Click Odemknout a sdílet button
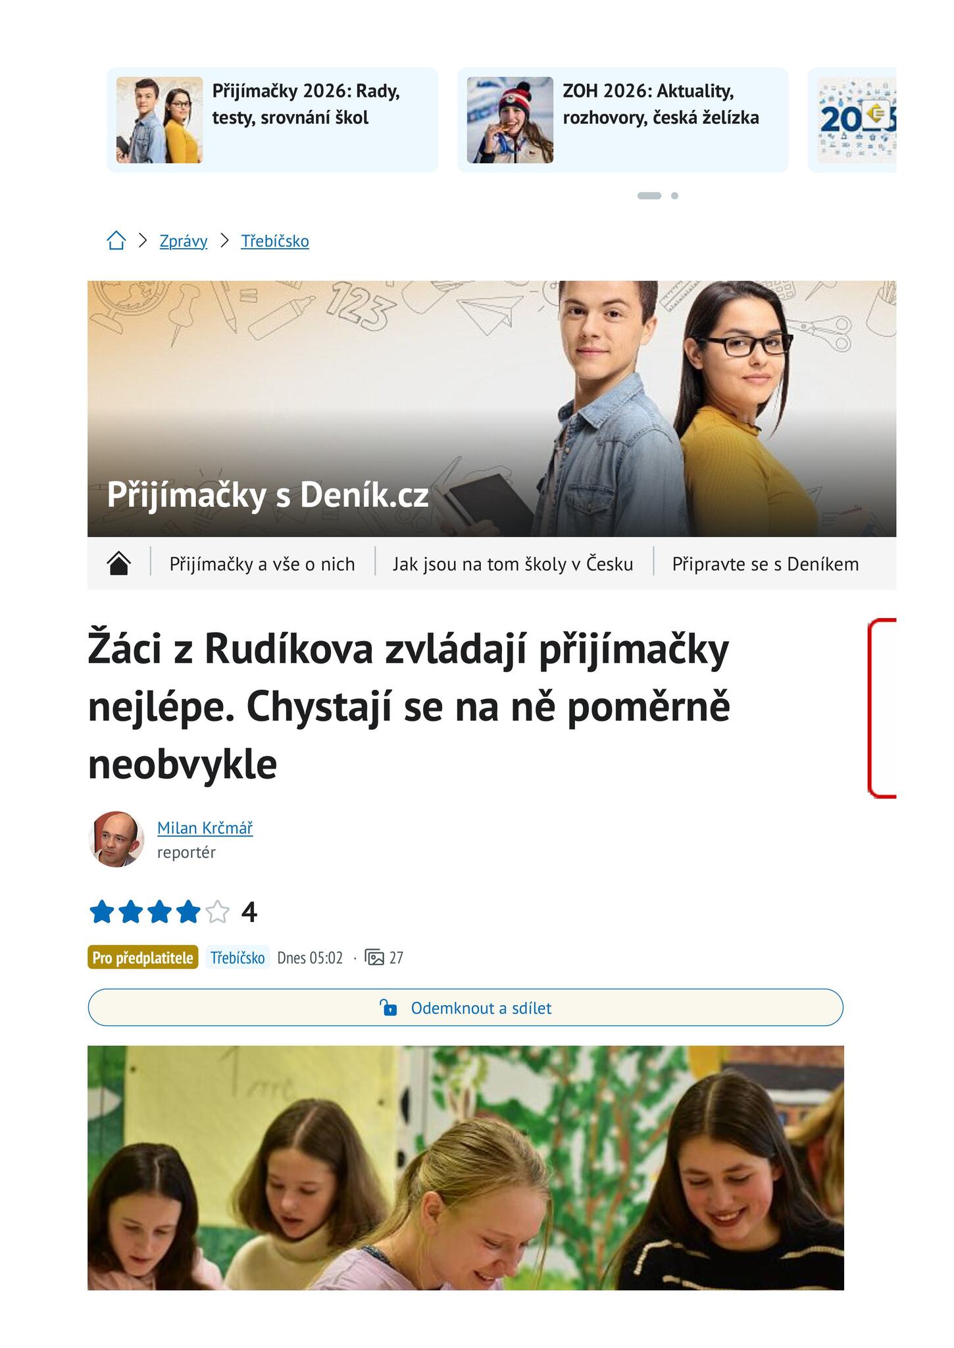Viewport: 954px width, 1348px height. click(x=465, y=1008)
